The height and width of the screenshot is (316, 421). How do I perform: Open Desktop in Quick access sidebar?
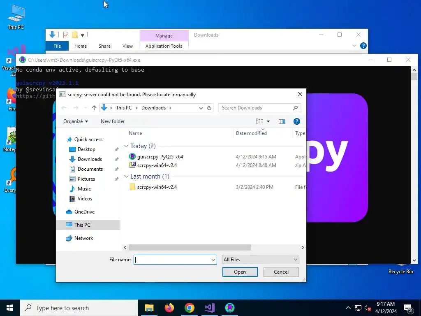click(86, 149)
